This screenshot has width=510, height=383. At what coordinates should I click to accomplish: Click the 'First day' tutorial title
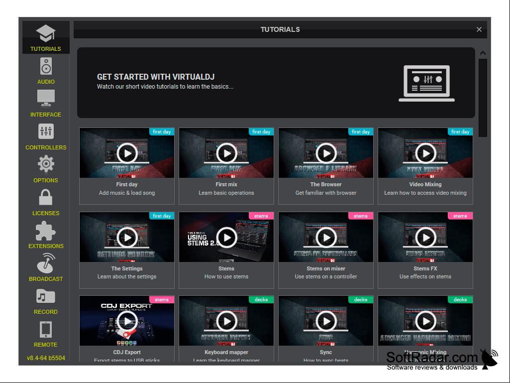(127, 184)
